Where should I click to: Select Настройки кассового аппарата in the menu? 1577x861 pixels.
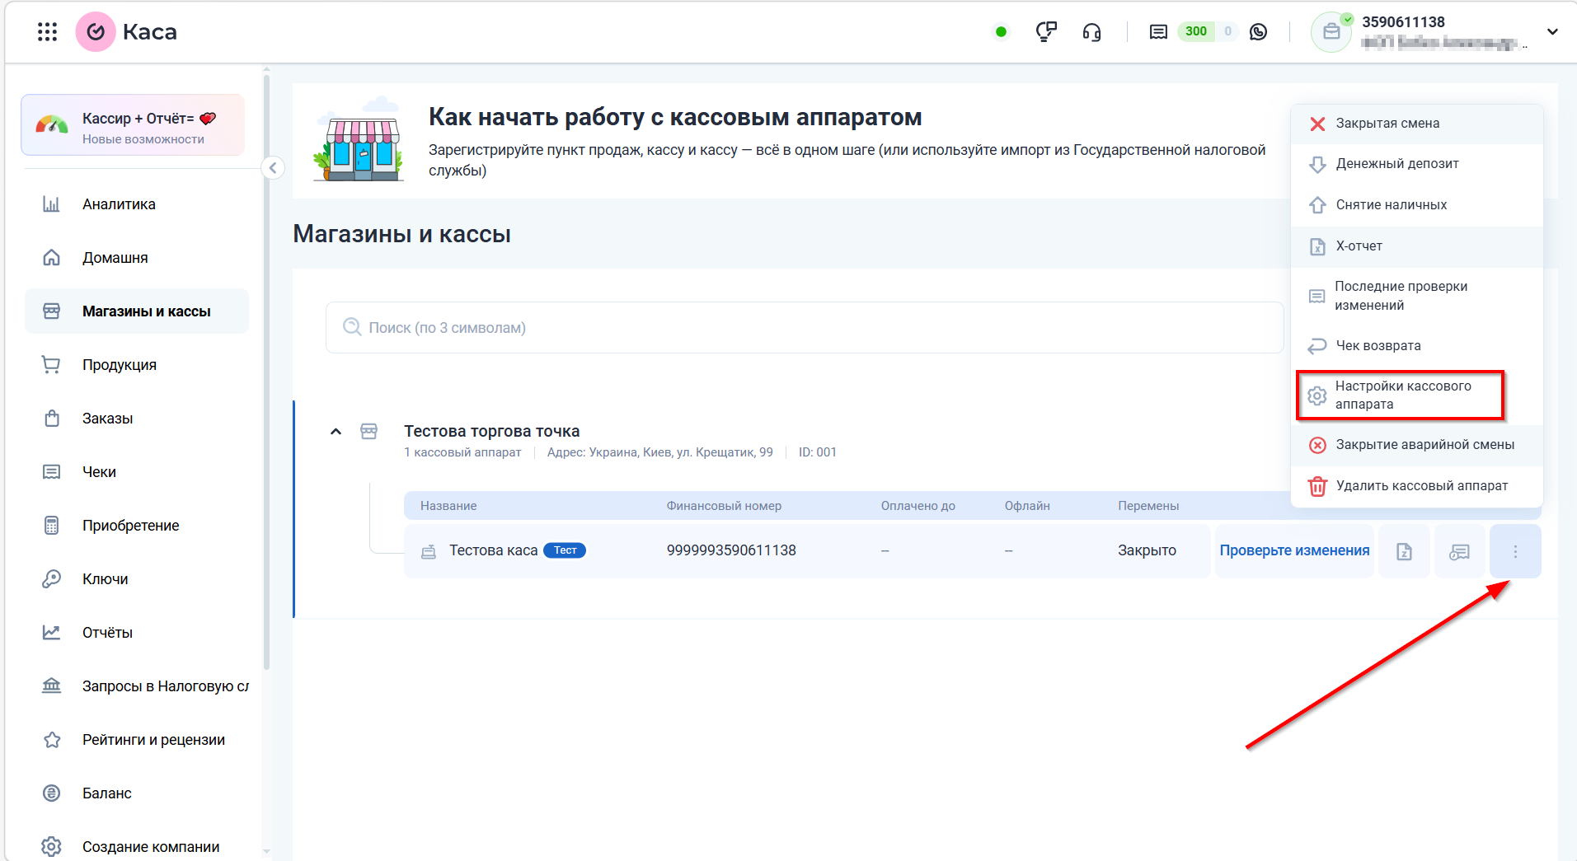pyautogui.click(x=1401, y=395)
